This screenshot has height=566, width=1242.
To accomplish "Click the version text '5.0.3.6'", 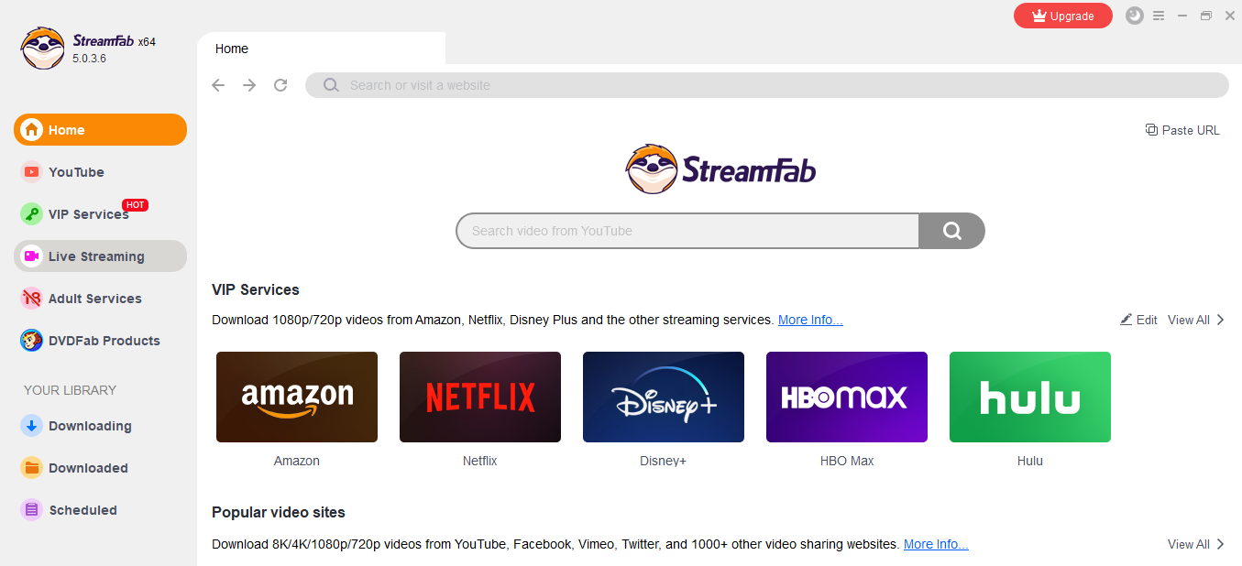I will (90, 59).
